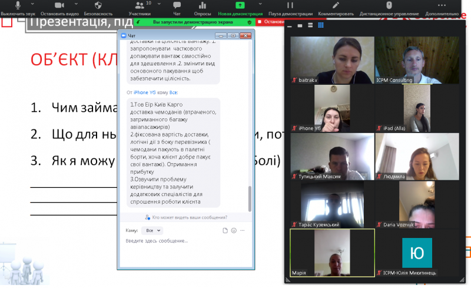The image size is (471, 288).
Task: Click recipient link Все in chat message header
Action: click(173, 92)
